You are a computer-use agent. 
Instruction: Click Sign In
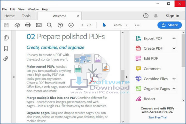[x=173, y=16]
